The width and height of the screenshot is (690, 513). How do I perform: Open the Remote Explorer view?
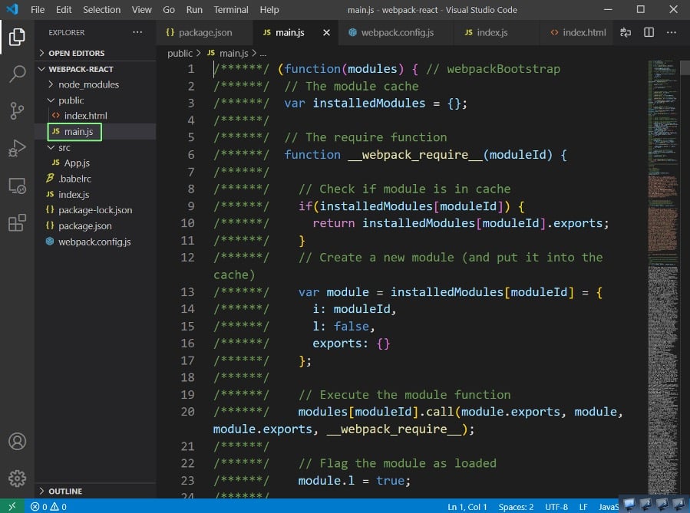point(17,186)
